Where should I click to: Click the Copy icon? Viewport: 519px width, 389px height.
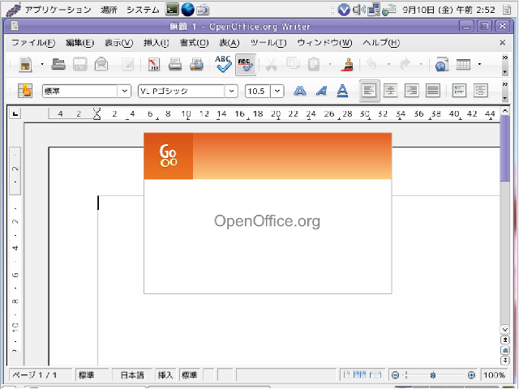click(x=293, y=63)
